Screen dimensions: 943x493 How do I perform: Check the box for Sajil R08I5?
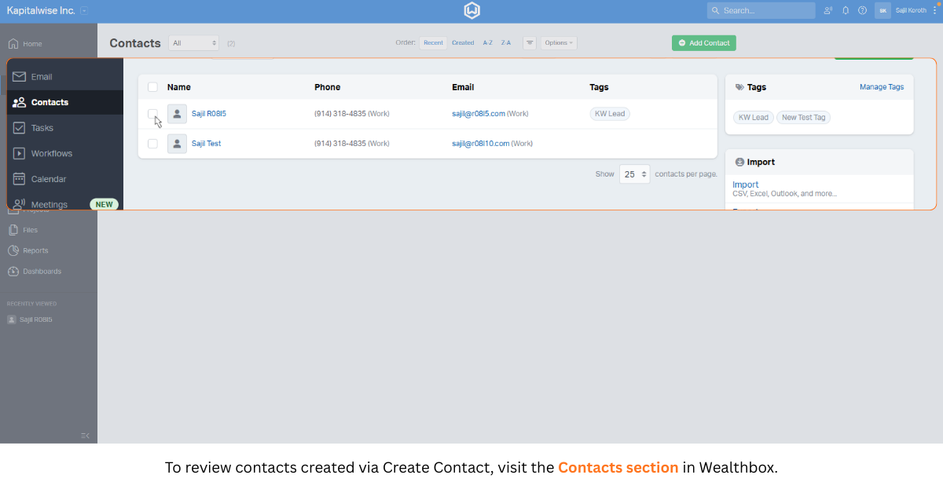coord(152,114)
